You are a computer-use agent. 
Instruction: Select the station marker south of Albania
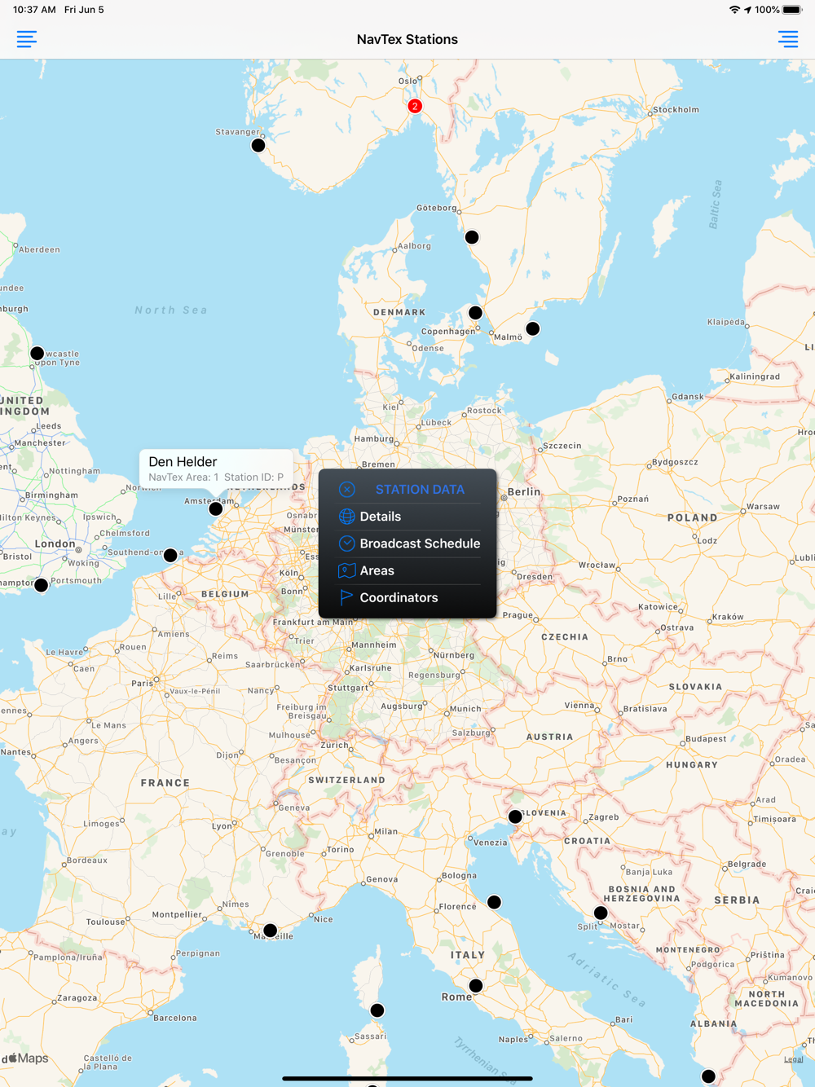(x=709, y=1076)
